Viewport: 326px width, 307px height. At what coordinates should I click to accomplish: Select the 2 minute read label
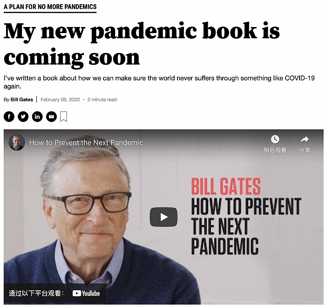(102, 100)
